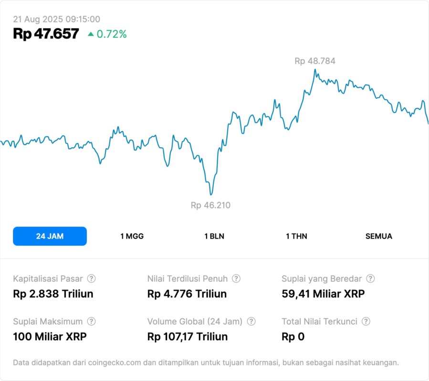Image resolution: width=429 pixels, height=381 pixels.
Task: Click the info icon for Volume Global (24 Jam)
Action: [251, 321]
